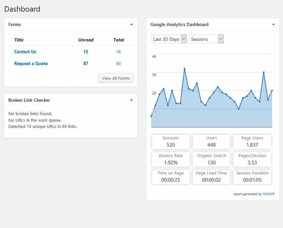Screen dimensions: 283x228
Task: Click the Page Load Time 00:00:02 box
Action: [x=212, y=177]
